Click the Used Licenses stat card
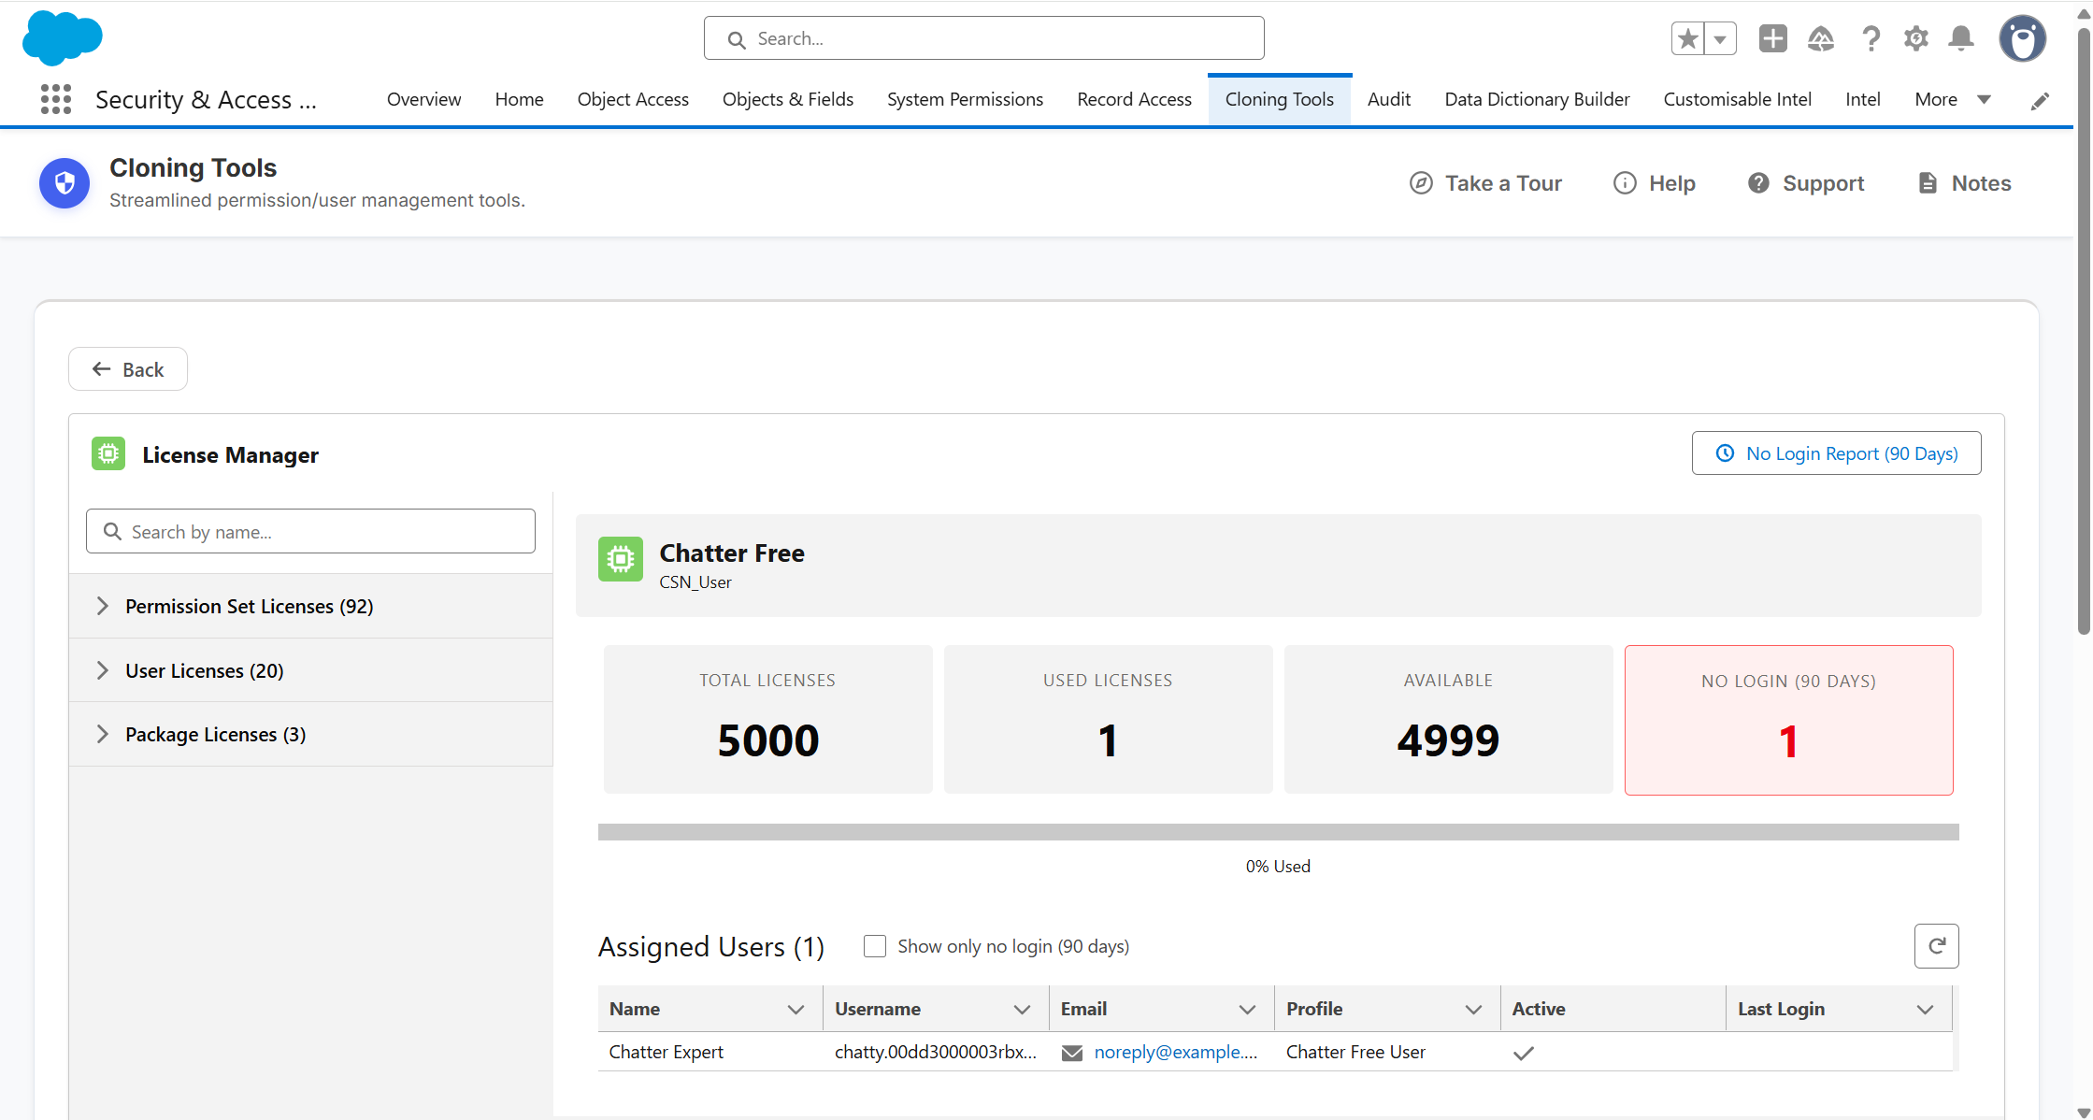The height and width of the screenshot is (1120, 2093). pos(1108,720)
